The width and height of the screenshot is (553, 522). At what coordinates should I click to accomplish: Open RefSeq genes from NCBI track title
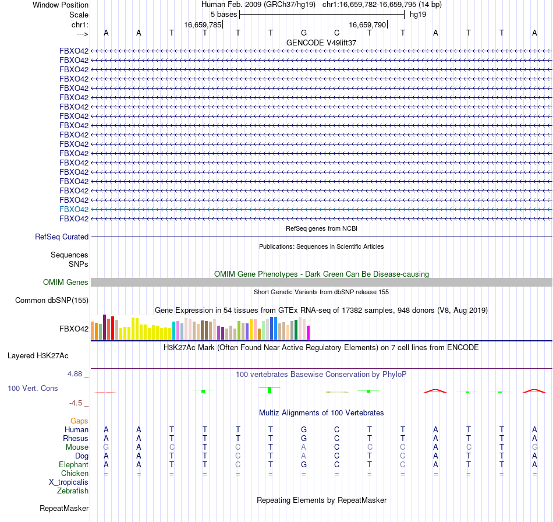click(x=321, y=228)
